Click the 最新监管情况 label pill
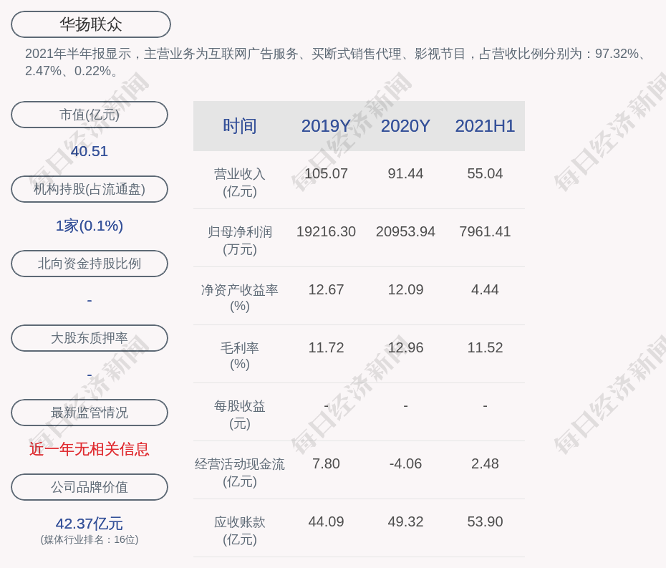The image size is (666, 568). tap(90, 413)
